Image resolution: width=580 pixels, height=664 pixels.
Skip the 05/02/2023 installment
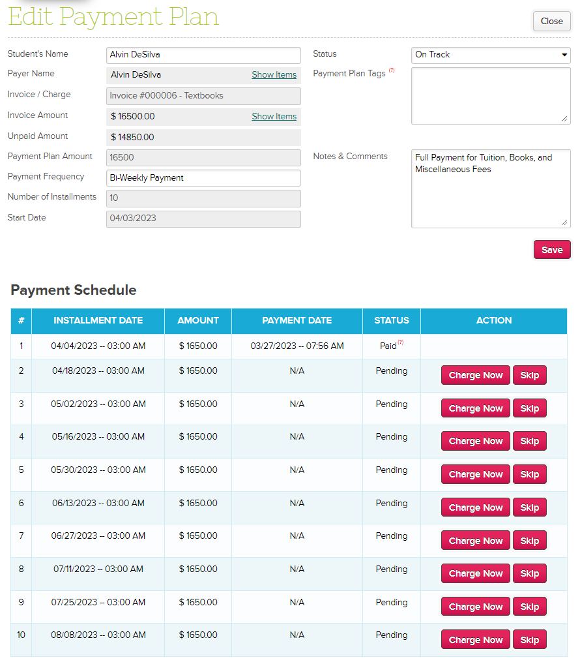(529, 408)
